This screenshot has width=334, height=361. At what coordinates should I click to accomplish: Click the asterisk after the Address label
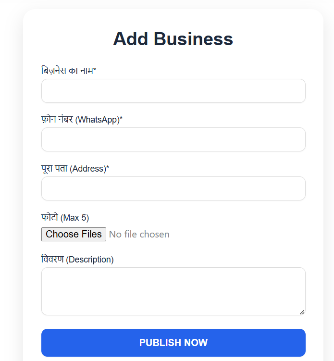tap(108, 168)
